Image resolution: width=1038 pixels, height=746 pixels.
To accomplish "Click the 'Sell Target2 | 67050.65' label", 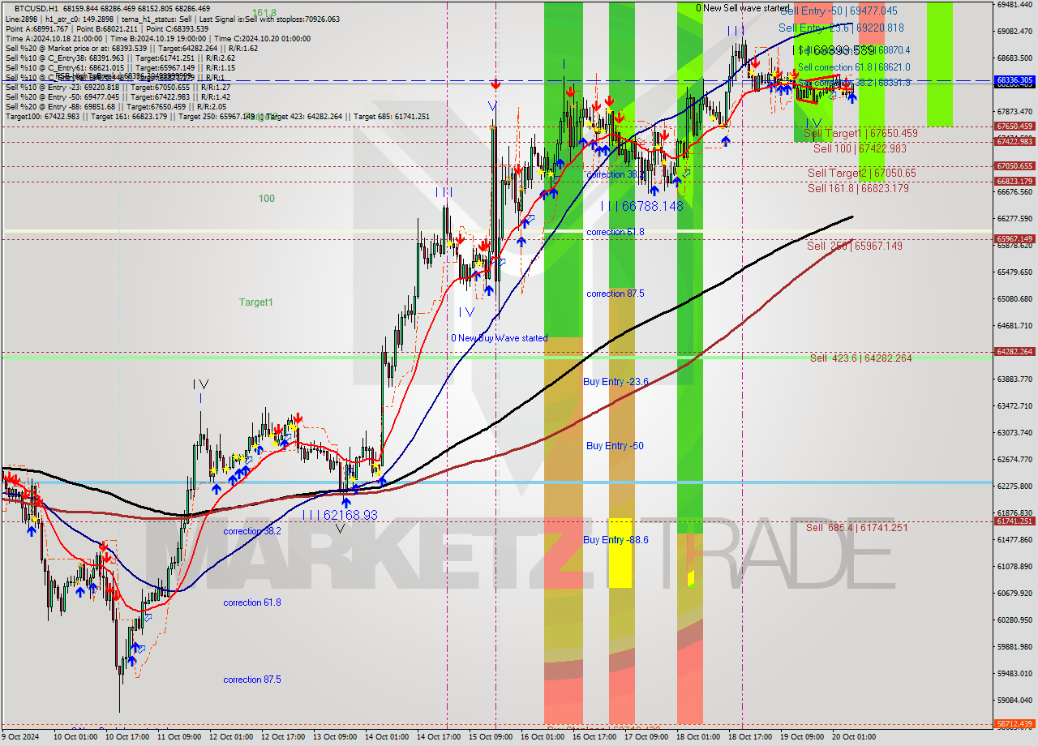I will tap(861, 173).
